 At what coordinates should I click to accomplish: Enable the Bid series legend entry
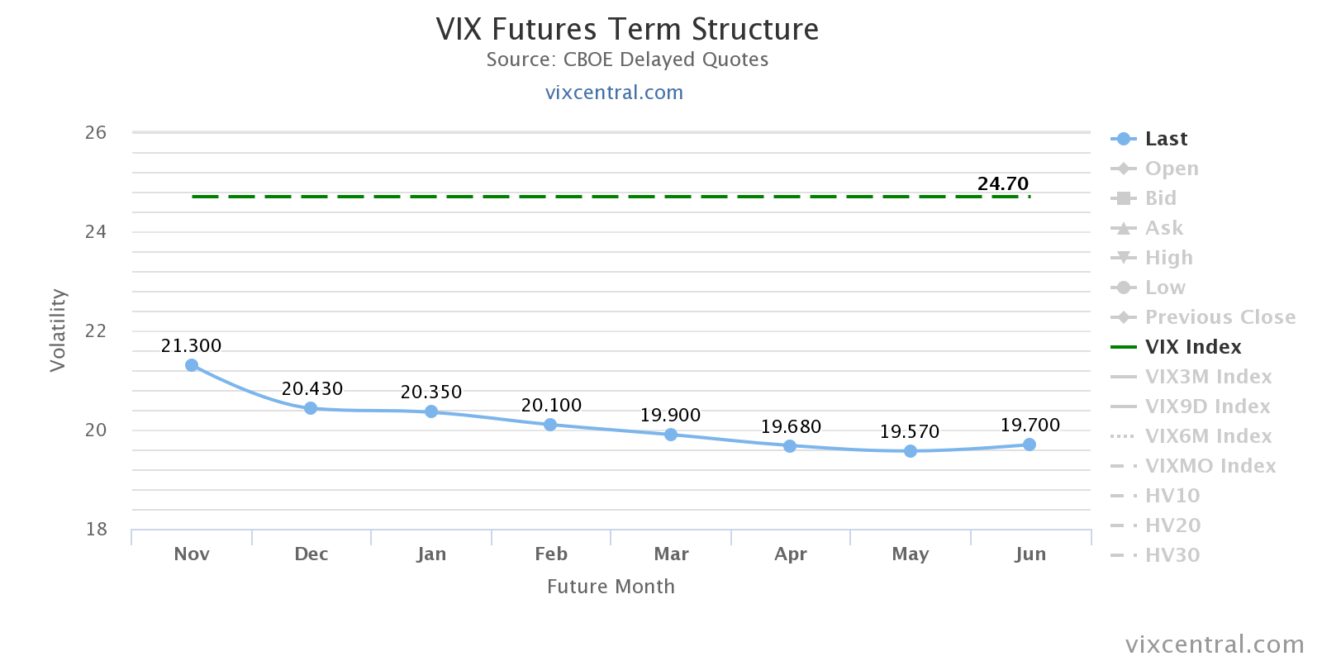coord(1160,198)
